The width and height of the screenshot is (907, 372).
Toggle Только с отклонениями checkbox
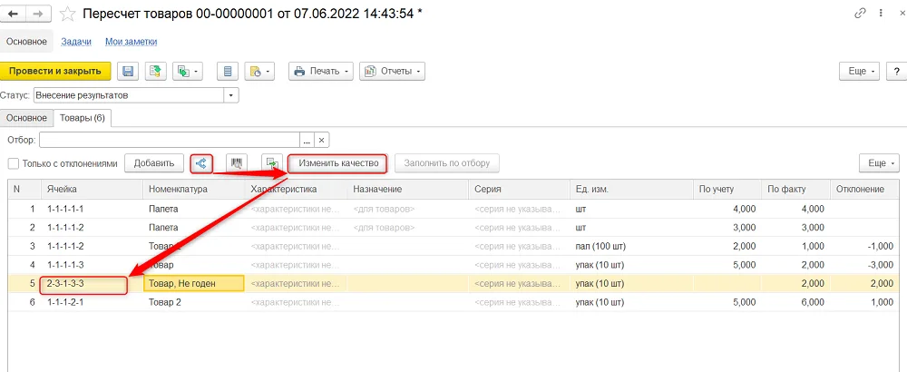14,163
